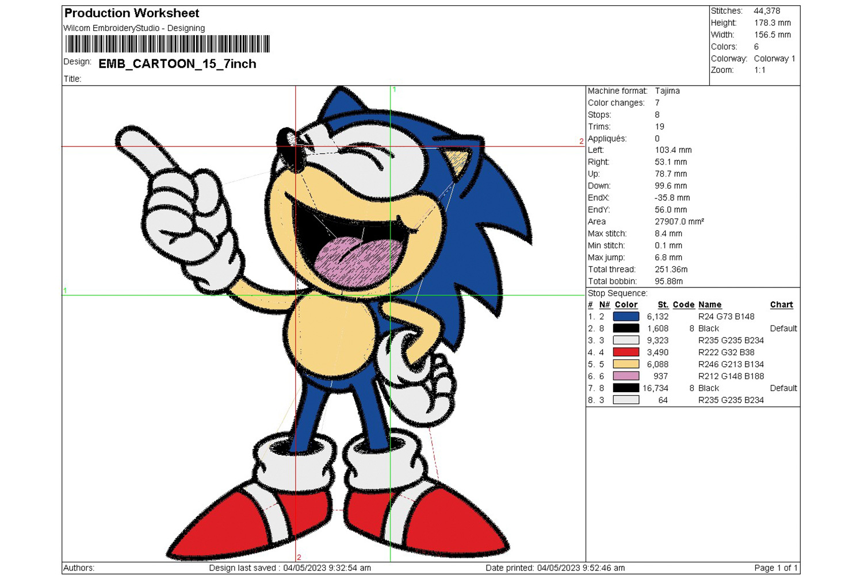The width and height of the screenshot is (864, 575).
Task: Select black swatch with 1,608 stitches
Action: (x=626, y=328)
